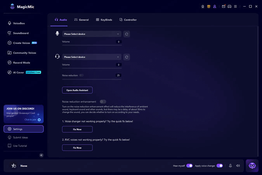Click the favorite star voice icon
The image size is (262, 175).
(x=14, y=166)
